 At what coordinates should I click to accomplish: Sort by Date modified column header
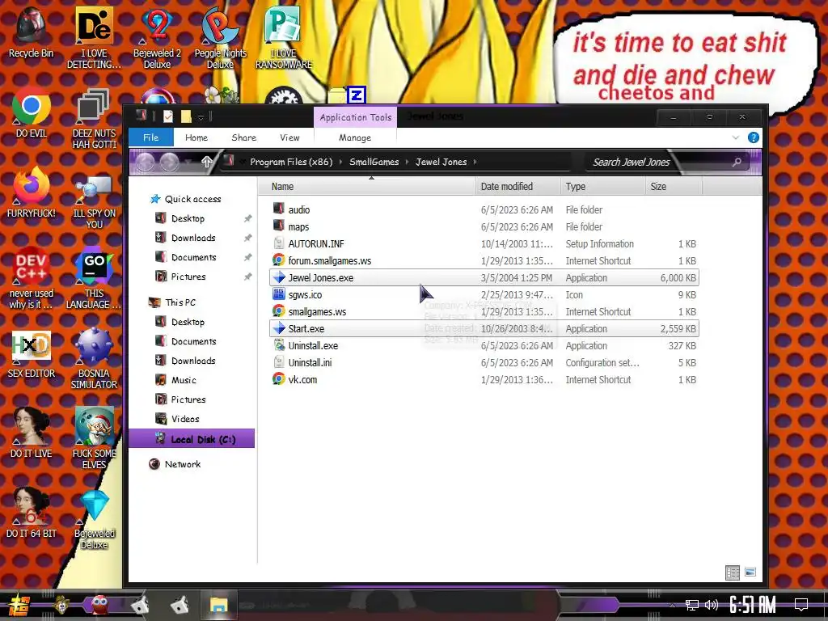[x=518, y=187]
